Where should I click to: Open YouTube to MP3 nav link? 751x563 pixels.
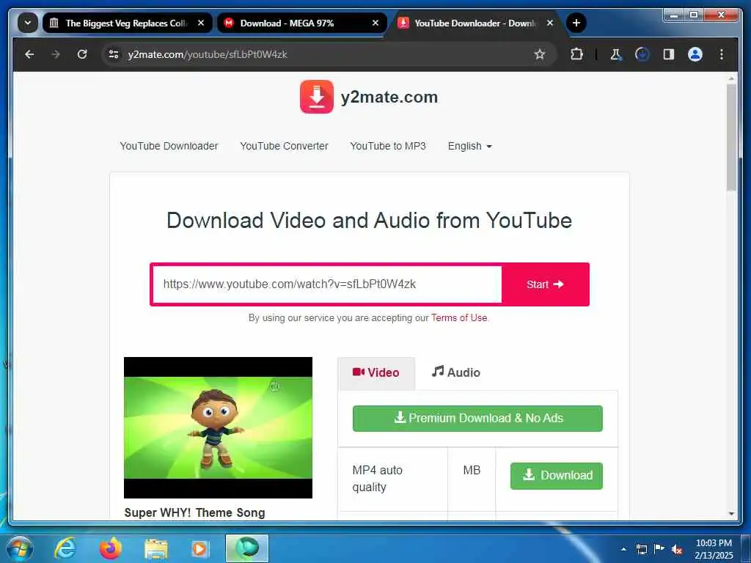(x=388, y=146)
